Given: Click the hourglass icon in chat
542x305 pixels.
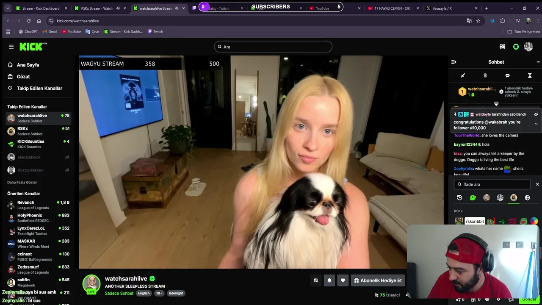Looking at the screenshot, I should (530, 75).
